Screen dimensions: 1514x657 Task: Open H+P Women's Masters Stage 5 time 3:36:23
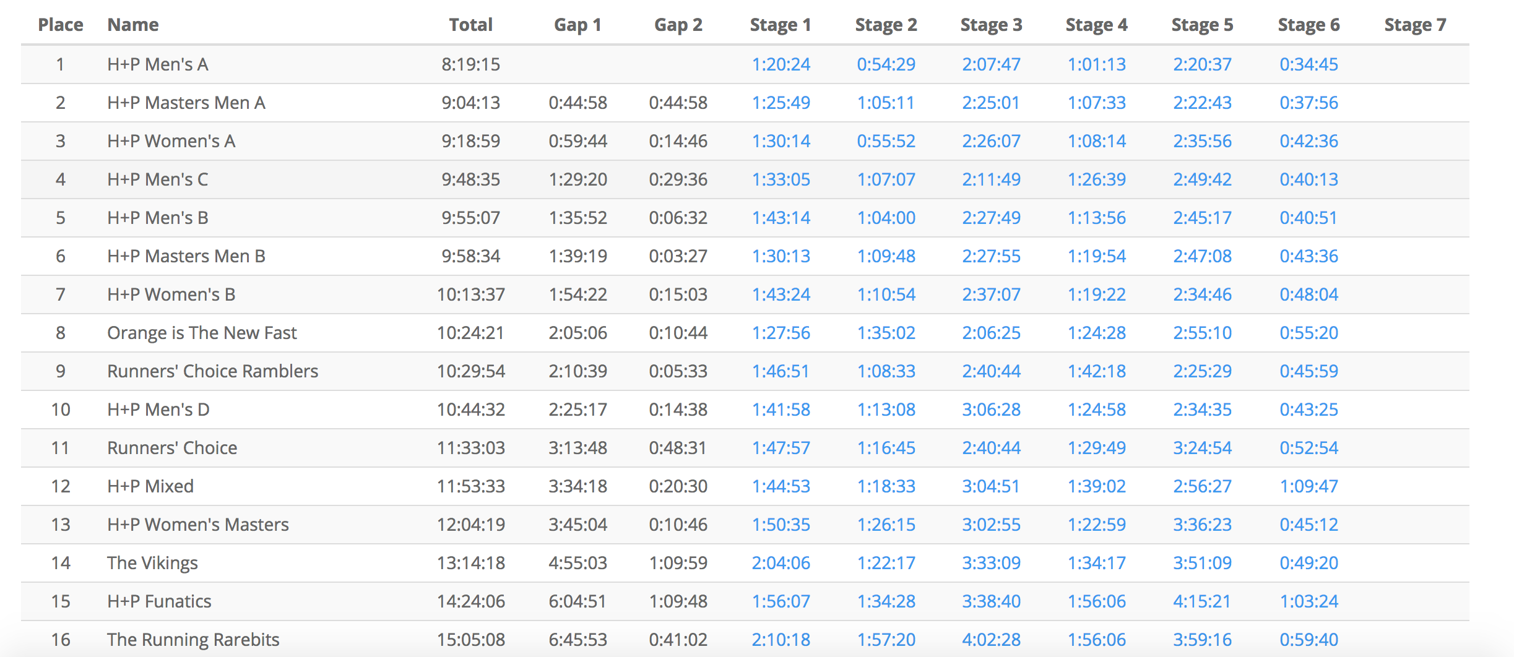click(1202, 525)
